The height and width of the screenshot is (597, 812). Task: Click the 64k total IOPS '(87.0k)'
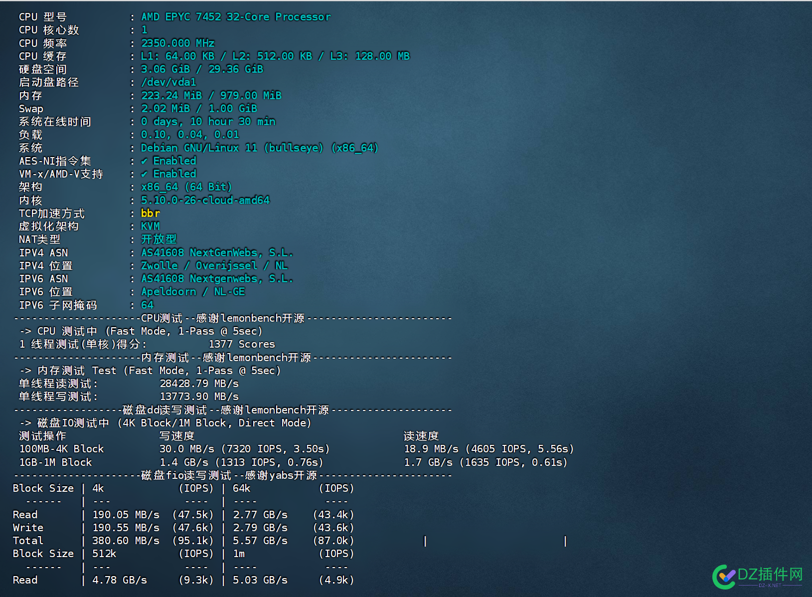[333, 541]
